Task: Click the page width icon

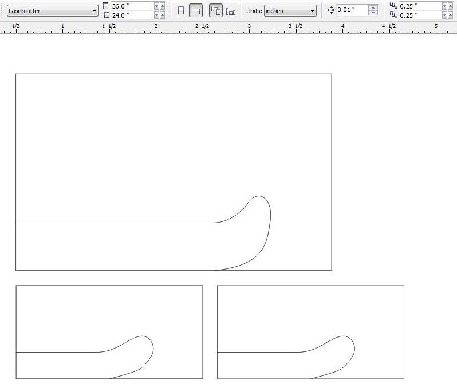Action: (x=105, y=6)
